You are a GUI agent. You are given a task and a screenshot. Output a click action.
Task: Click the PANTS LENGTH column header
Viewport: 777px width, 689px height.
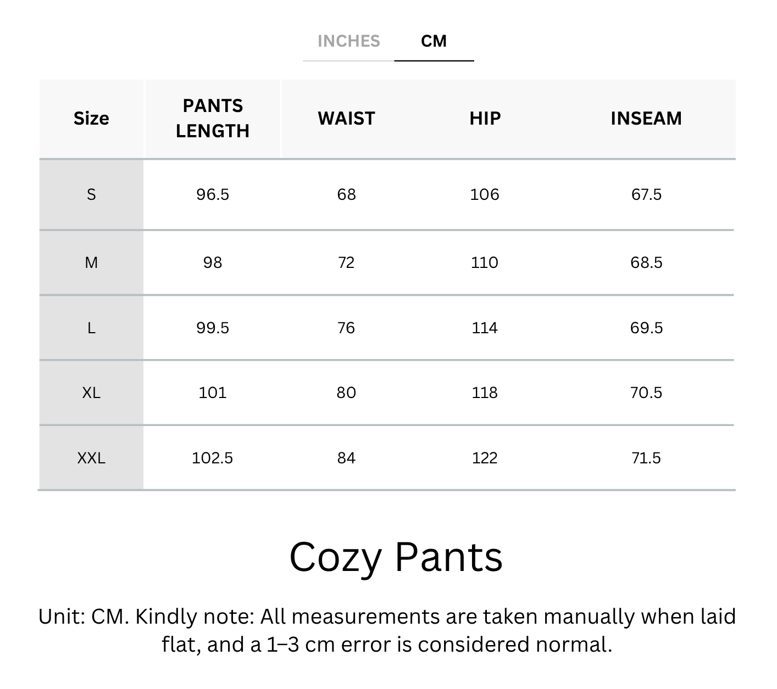[213, 119]
